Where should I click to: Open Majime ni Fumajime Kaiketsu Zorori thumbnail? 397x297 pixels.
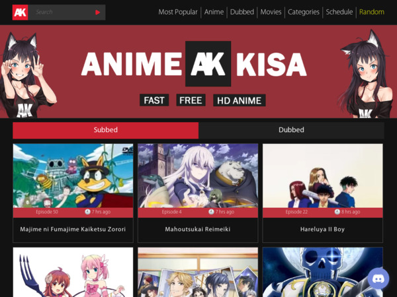(73, 176)
